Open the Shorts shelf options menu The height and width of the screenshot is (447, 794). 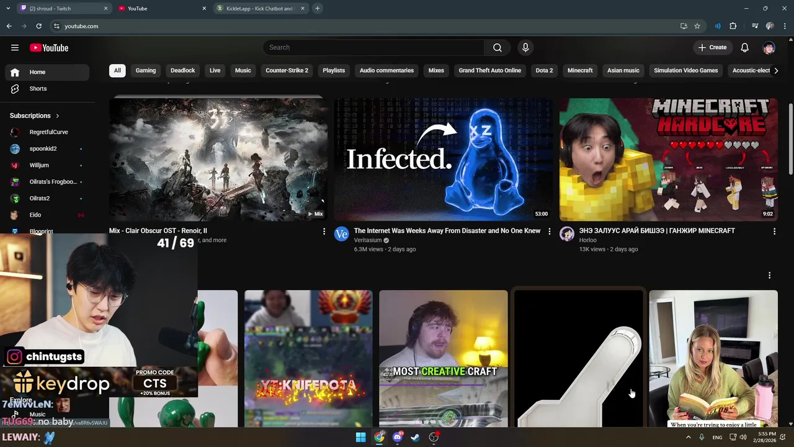pos(769,275)
